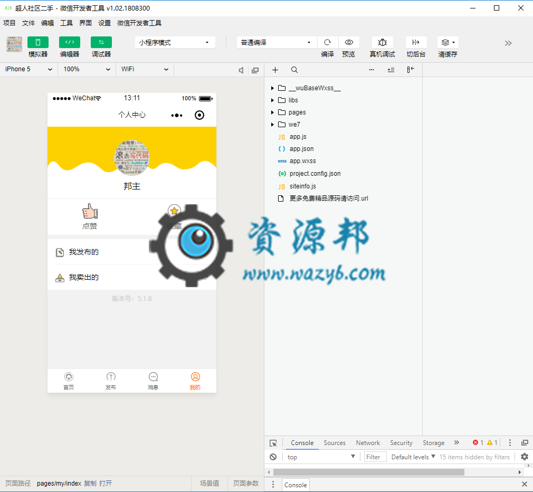Switch to the 发布 bottom tab
This screenshot has height=492, width=533.
111,381
